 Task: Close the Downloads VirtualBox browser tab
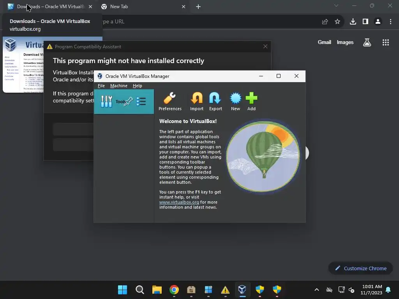(x=90, y=7)
